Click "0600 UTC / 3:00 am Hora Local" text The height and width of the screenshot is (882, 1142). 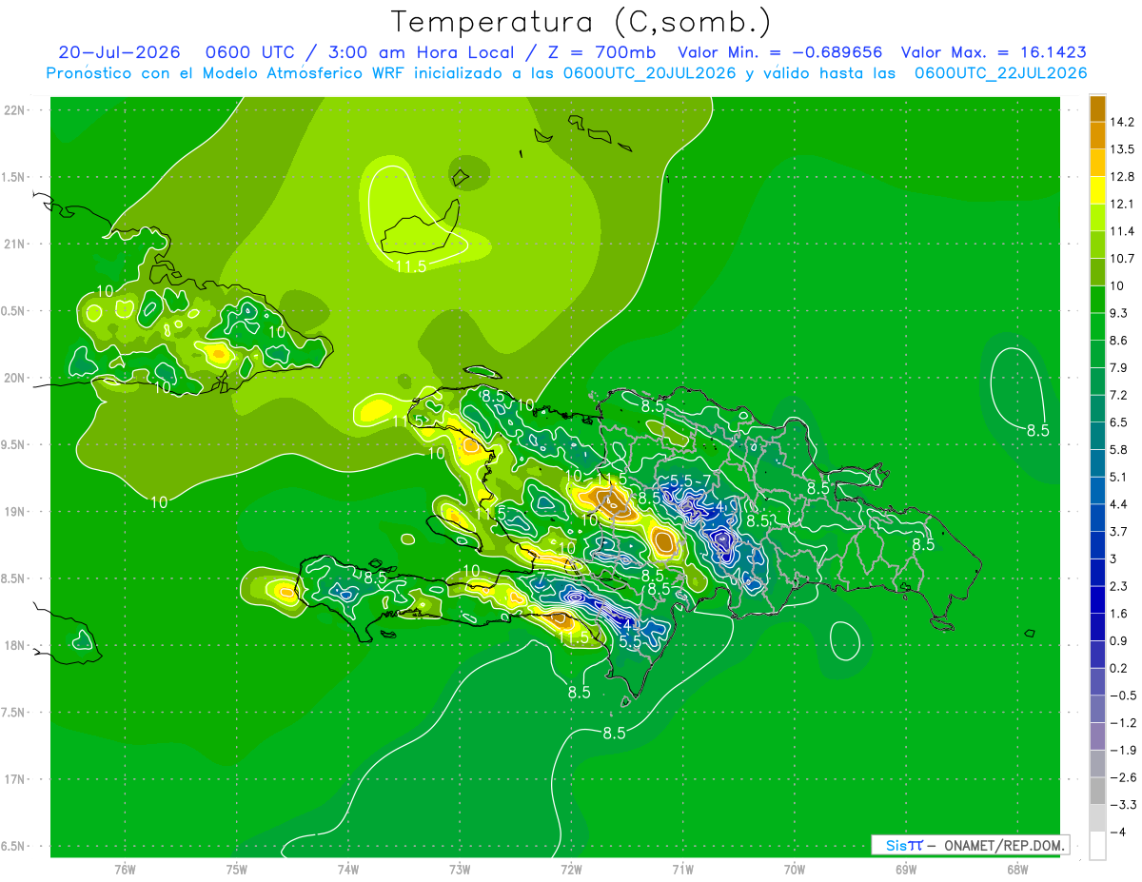click(358, 52)
